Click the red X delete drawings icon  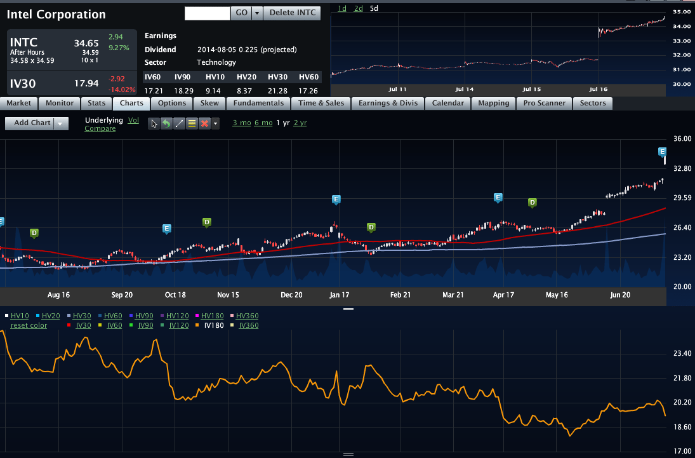(204, 123)
